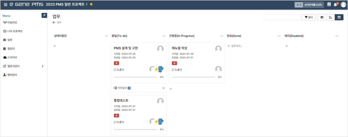Open options menu for 할일(To-do) column
348x137 pixels.
coord(164,36)
